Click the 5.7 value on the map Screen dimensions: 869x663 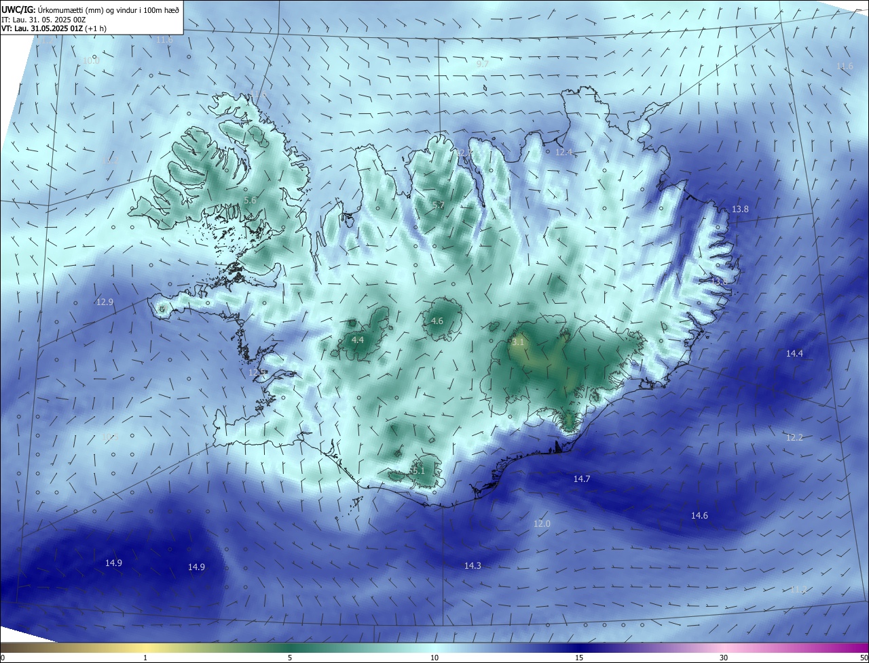(x=439, y=205)
